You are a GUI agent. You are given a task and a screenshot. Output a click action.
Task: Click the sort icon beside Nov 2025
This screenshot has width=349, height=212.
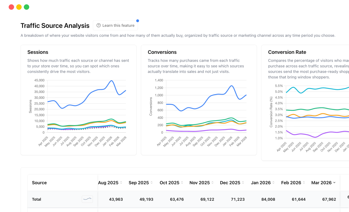(212, 183)
